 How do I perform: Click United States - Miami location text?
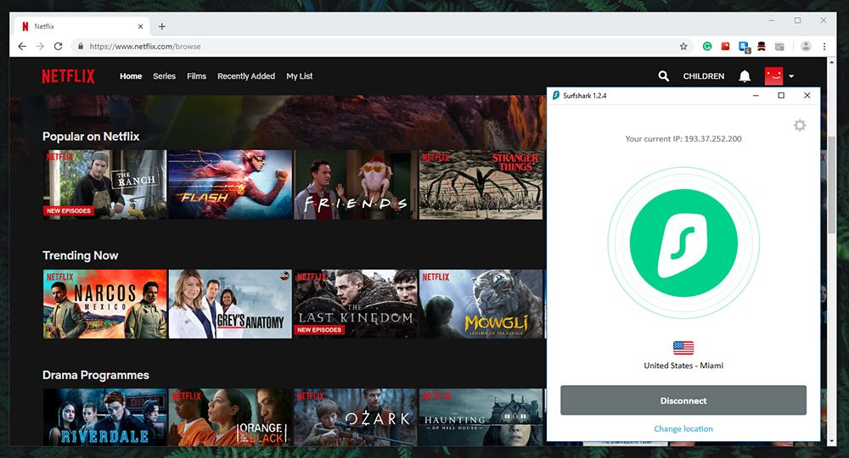683,366
